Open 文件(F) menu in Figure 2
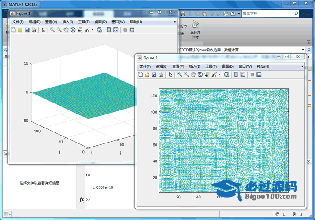Viewport: 315px width, 220px height. pos(145,66)
